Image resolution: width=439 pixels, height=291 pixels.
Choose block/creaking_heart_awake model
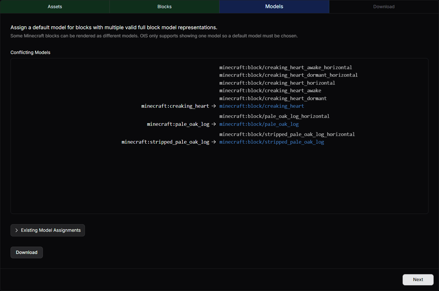270,90
